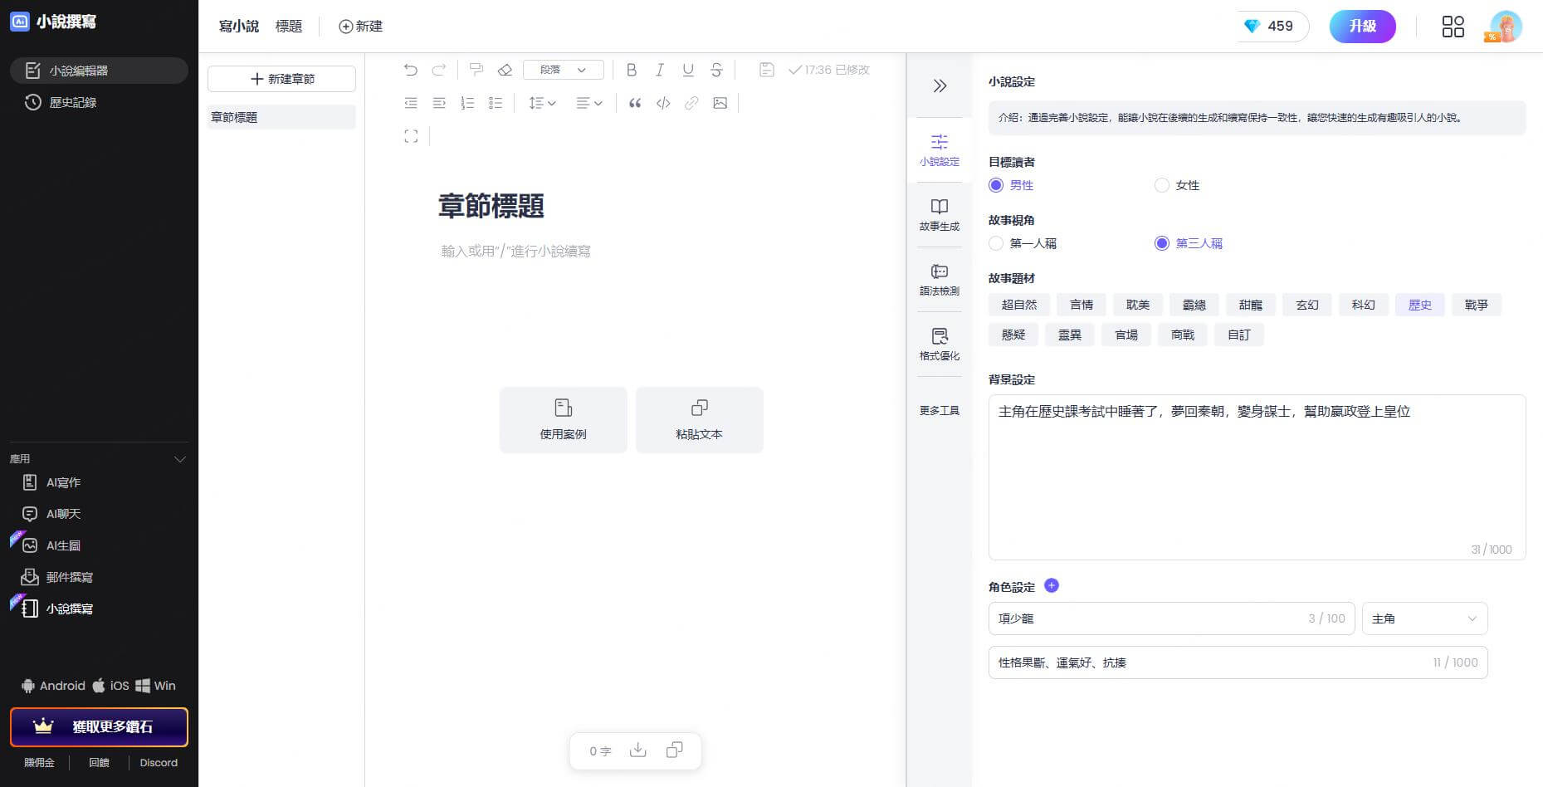The height and width of the screenshot is (787, 1543).
Task: Click the redo arrow icon
Action: pyautogui.click(x=439, y=70)
